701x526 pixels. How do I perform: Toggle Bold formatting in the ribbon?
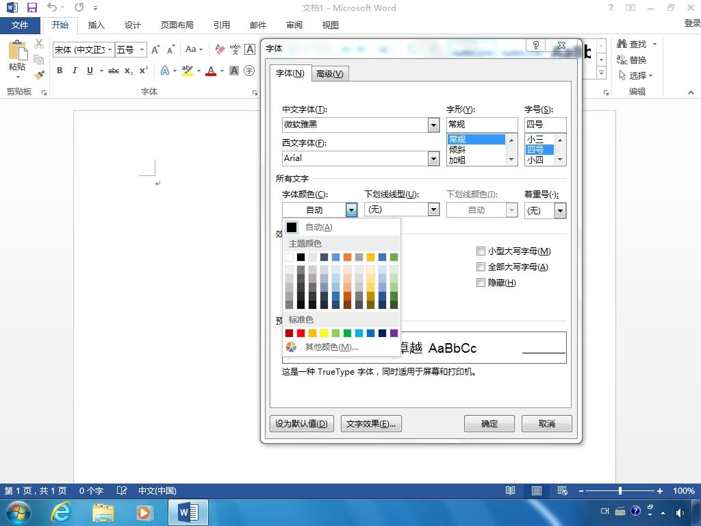(60, 71)
